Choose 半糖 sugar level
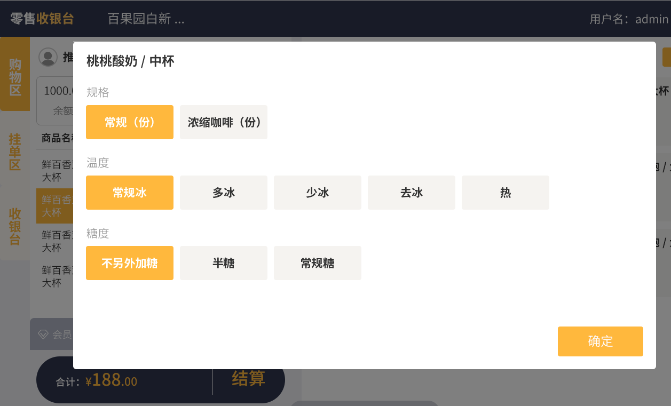The width and height of the screenshot is (671, 406). point(224,263)
